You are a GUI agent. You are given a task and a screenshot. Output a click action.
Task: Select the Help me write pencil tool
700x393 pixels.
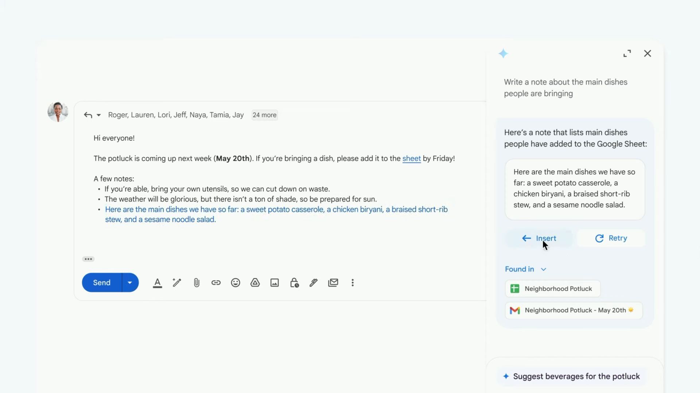(x=176, y=282)
